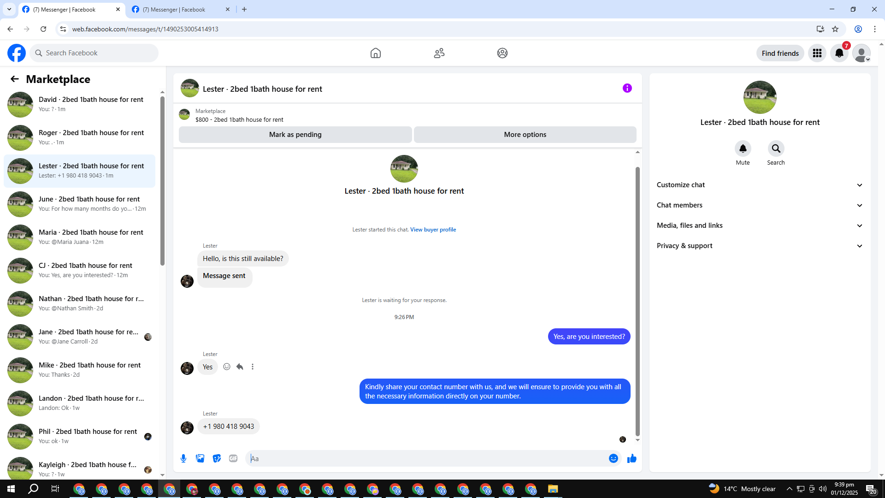Click the chat messages scrollbar
885x498 pixels.
[638, 301]
